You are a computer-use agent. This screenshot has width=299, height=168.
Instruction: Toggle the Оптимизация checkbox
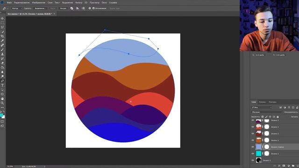(x=93, y=8)
